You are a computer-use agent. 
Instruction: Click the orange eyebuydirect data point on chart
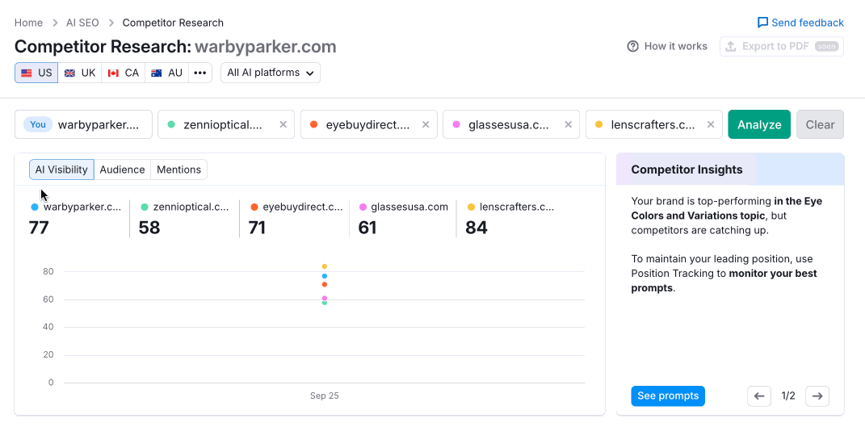[x=325, y=285]
